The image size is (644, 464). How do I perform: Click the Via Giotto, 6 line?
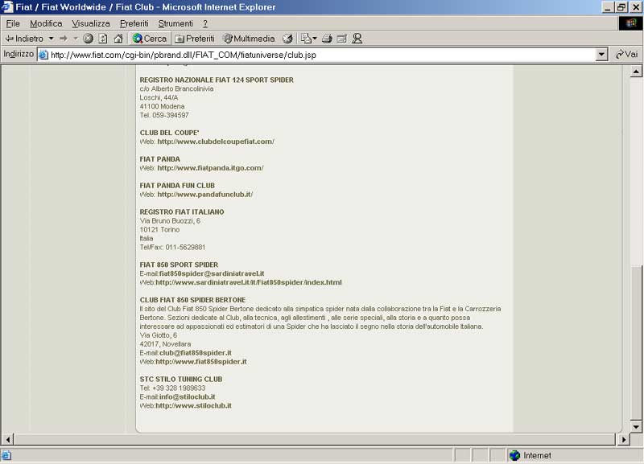pyautogui.click(x=158, y=335)
